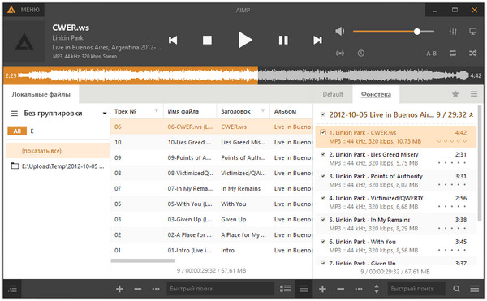Open playlist sorting up-down arrows
This screenshot has width=487, height=301.
pyautogui.click(x=377, y=289)
